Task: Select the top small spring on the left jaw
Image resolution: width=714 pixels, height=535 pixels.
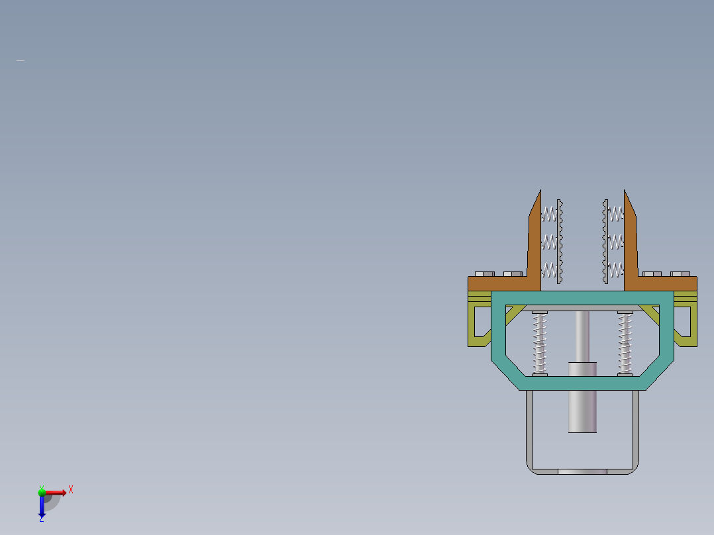Action: tap(549, 214)
